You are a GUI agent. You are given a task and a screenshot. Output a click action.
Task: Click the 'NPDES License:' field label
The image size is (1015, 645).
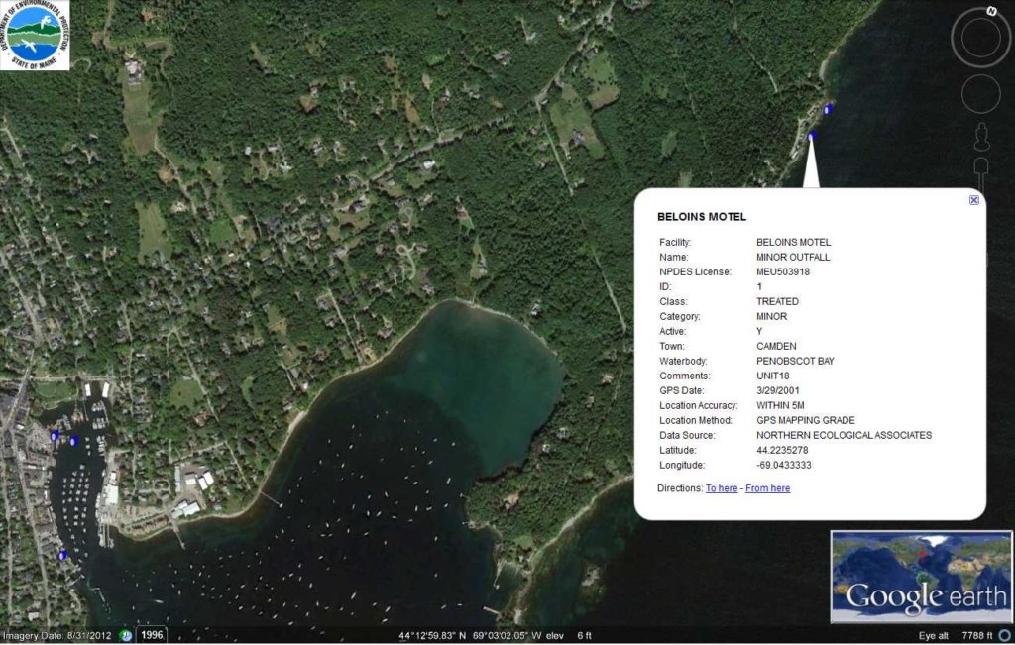(x=695, y=271)
